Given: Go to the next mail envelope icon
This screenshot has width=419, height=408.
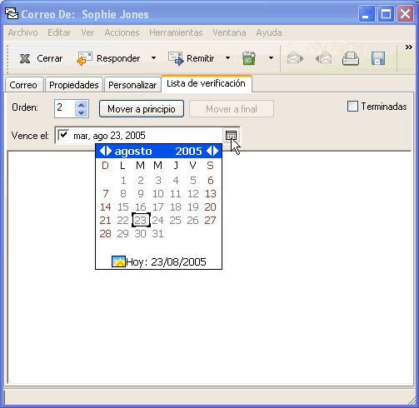Looking at the screenshot, I should click(295, 58).
